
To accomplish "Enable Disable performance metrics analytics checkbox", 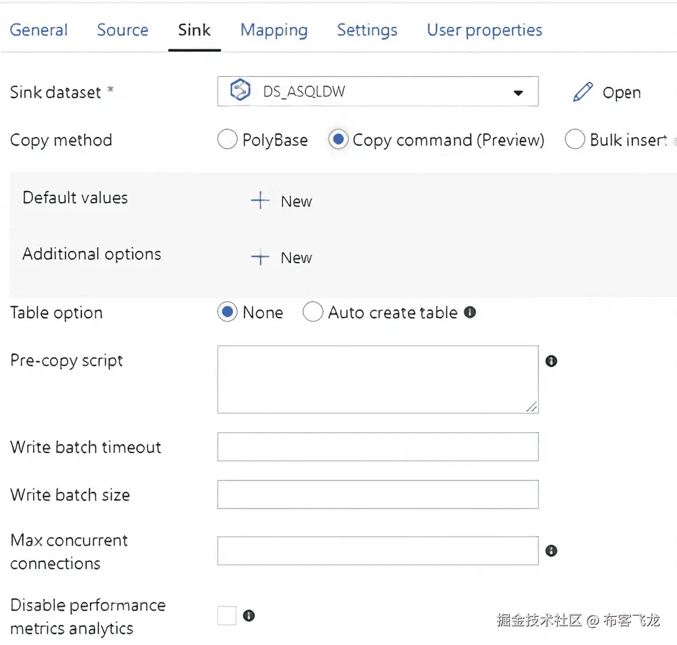I will tap(227, 616).
